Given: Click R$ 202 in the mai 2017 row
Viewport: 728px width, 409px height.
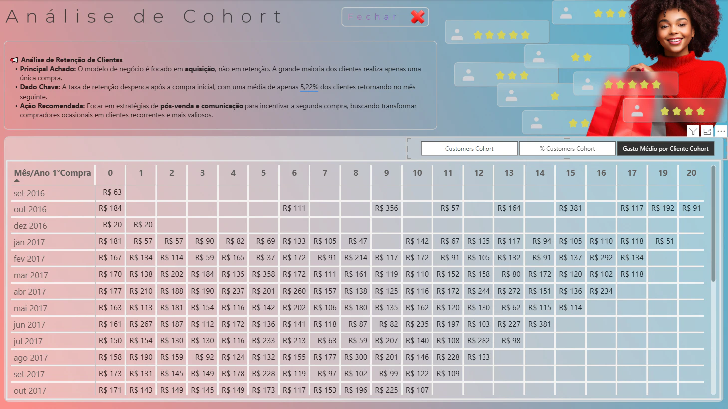Looking at the screenshot, I should pyautogui.click(x=294, y=307).
